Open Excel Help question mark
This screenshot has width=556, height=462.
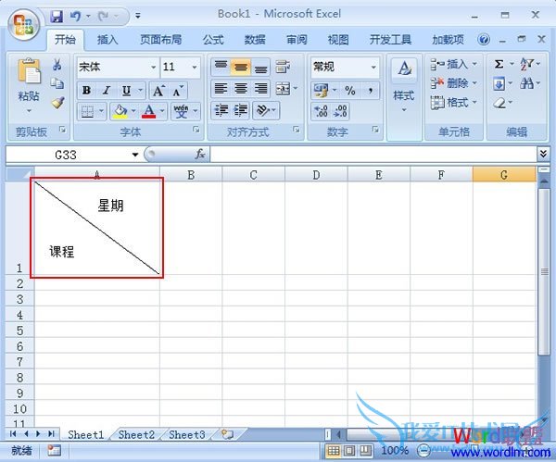point(484,39)
